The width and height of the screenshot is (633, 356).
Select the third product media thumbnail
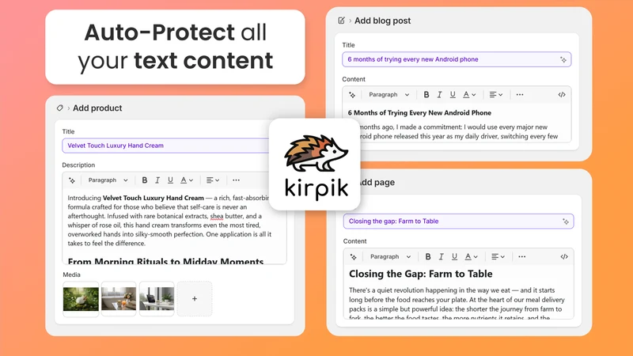pyautogui.click(x=157, y=299)
